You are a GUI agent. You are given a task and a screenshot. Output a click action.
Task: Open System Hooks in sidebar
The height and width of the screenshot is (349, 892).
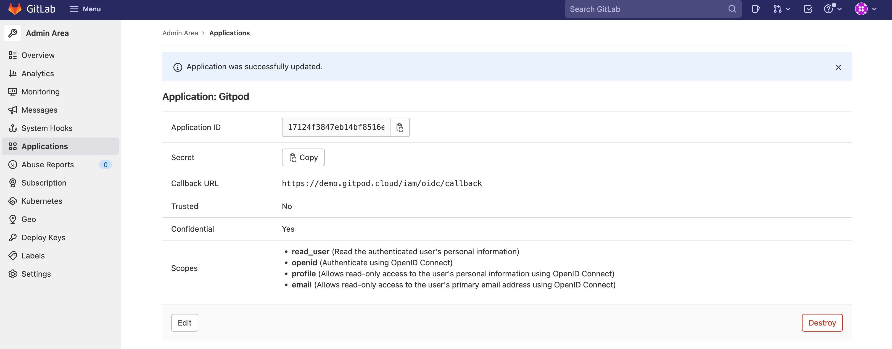tap(47, 128)
